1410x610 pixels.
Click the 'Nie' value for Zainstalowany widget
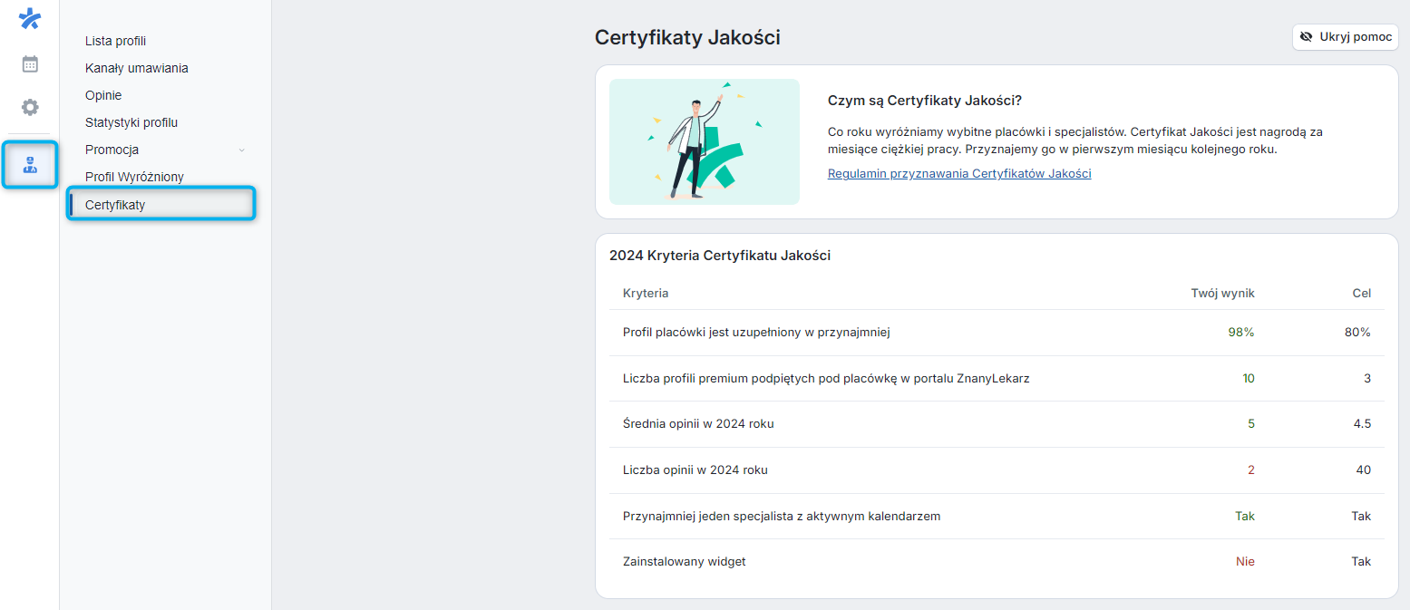point(1244,561)
